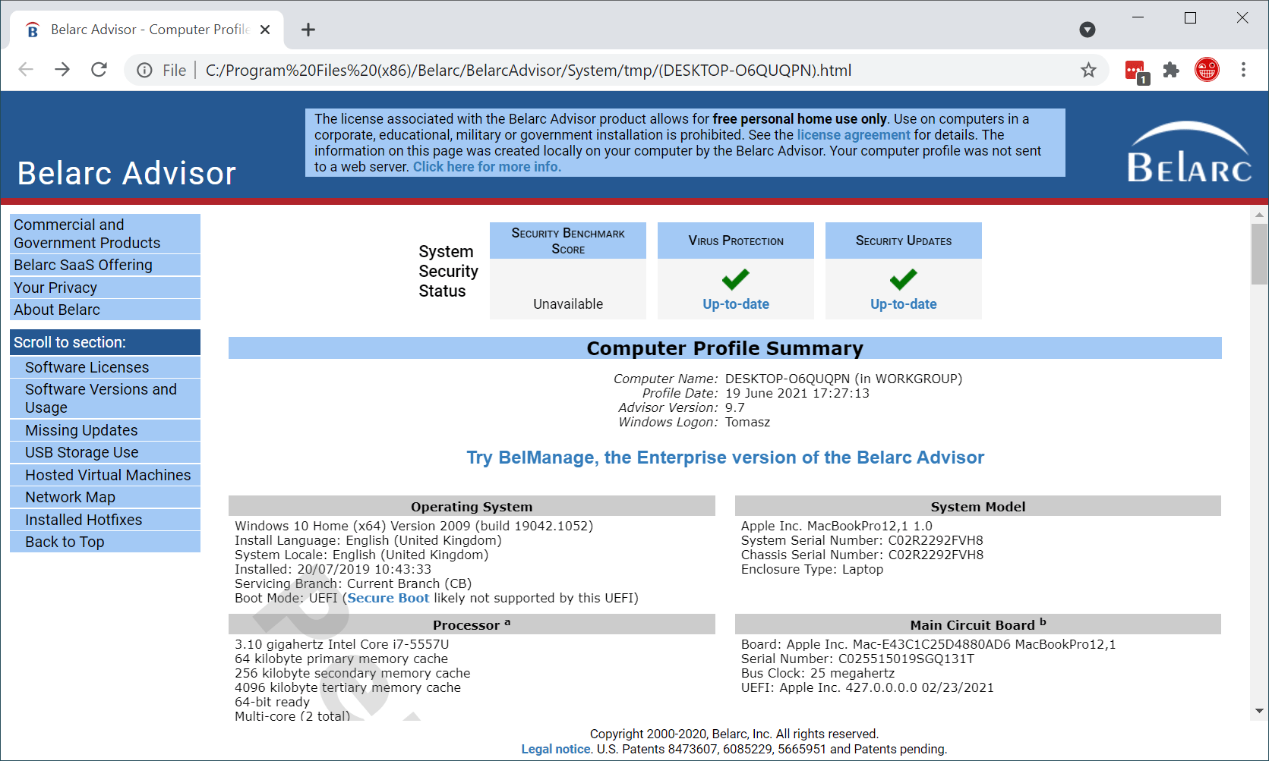This screenshot has width=1269, height=761.
Task: Click the Windows Logon value Tomasz
Action: coord(747,422)
